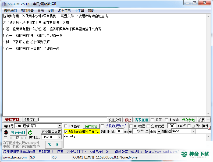
Task: Open the 多字符串 menu
Action: (64, 11)
